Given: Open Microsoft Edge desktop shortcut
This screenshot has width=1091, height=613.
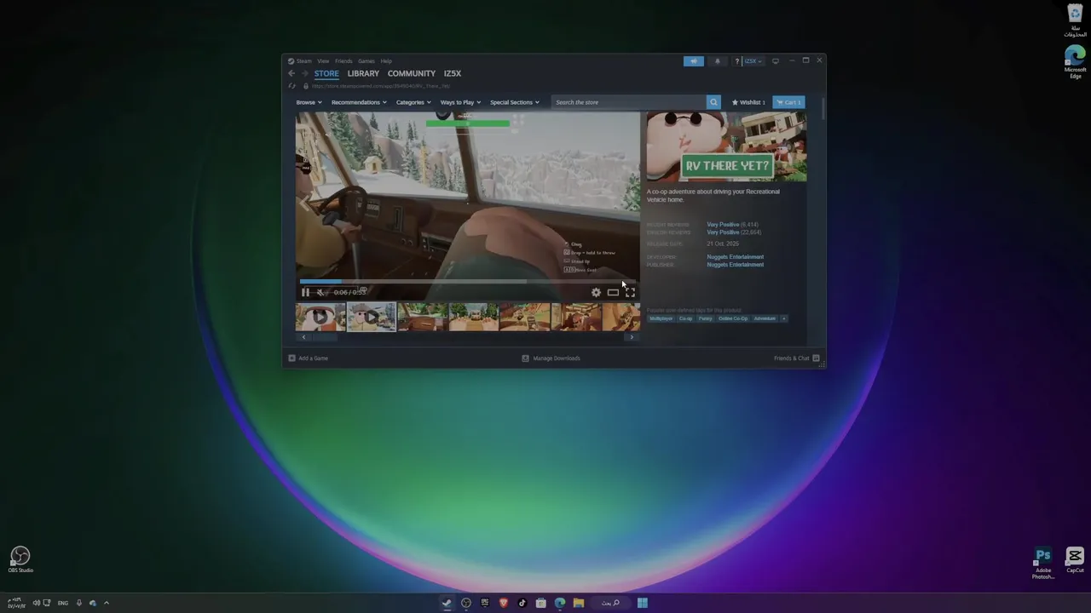Looking at the screenshot, I should (x=1075, y=61).
